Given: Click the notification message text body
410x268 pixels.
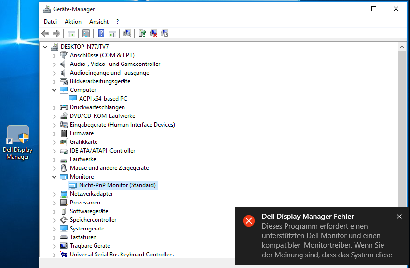Looking at the screenshot, I should click(327, 241).
